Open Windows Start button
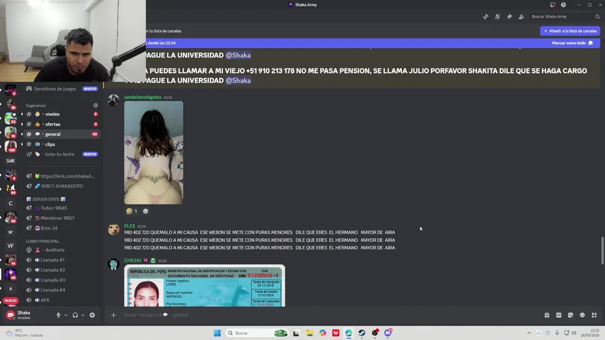605x340 pixels. pos(217,333)
